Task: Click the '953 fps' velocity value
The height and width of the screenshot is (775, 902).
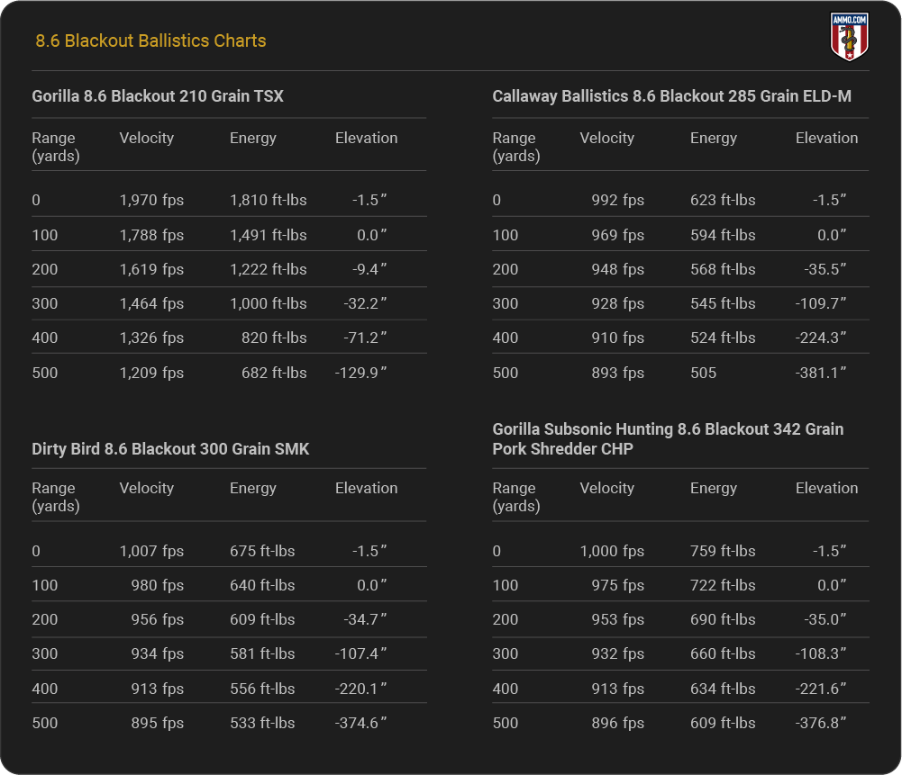Action: (x=618, y=619)
